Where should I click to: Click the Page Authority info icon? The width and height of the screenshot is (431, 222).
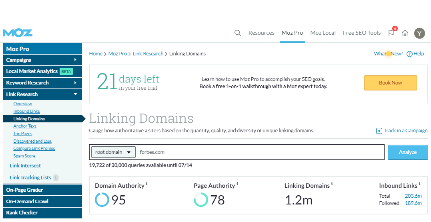[x=237, y=184]
